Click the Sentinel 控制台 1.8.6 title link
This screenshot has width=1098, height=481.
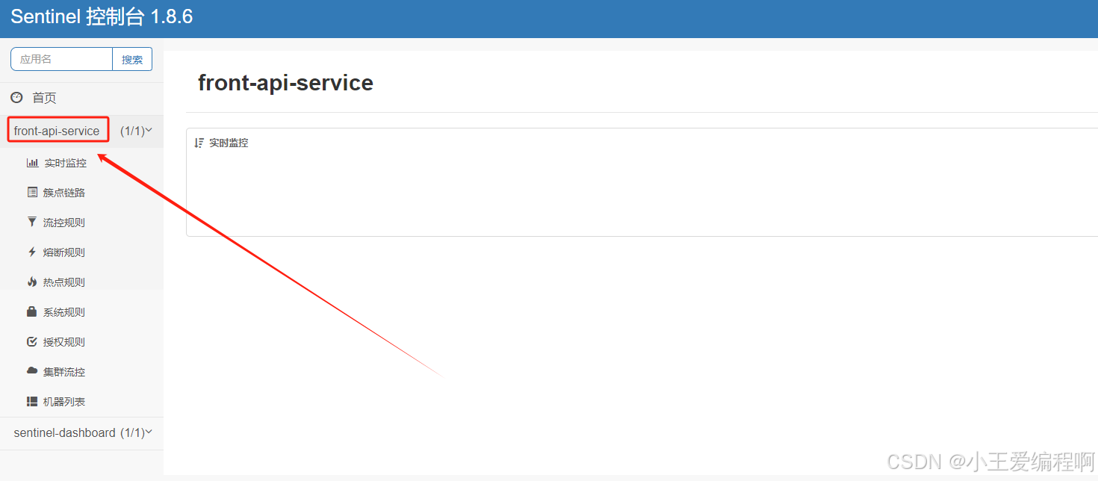click(x=102, y=17)
